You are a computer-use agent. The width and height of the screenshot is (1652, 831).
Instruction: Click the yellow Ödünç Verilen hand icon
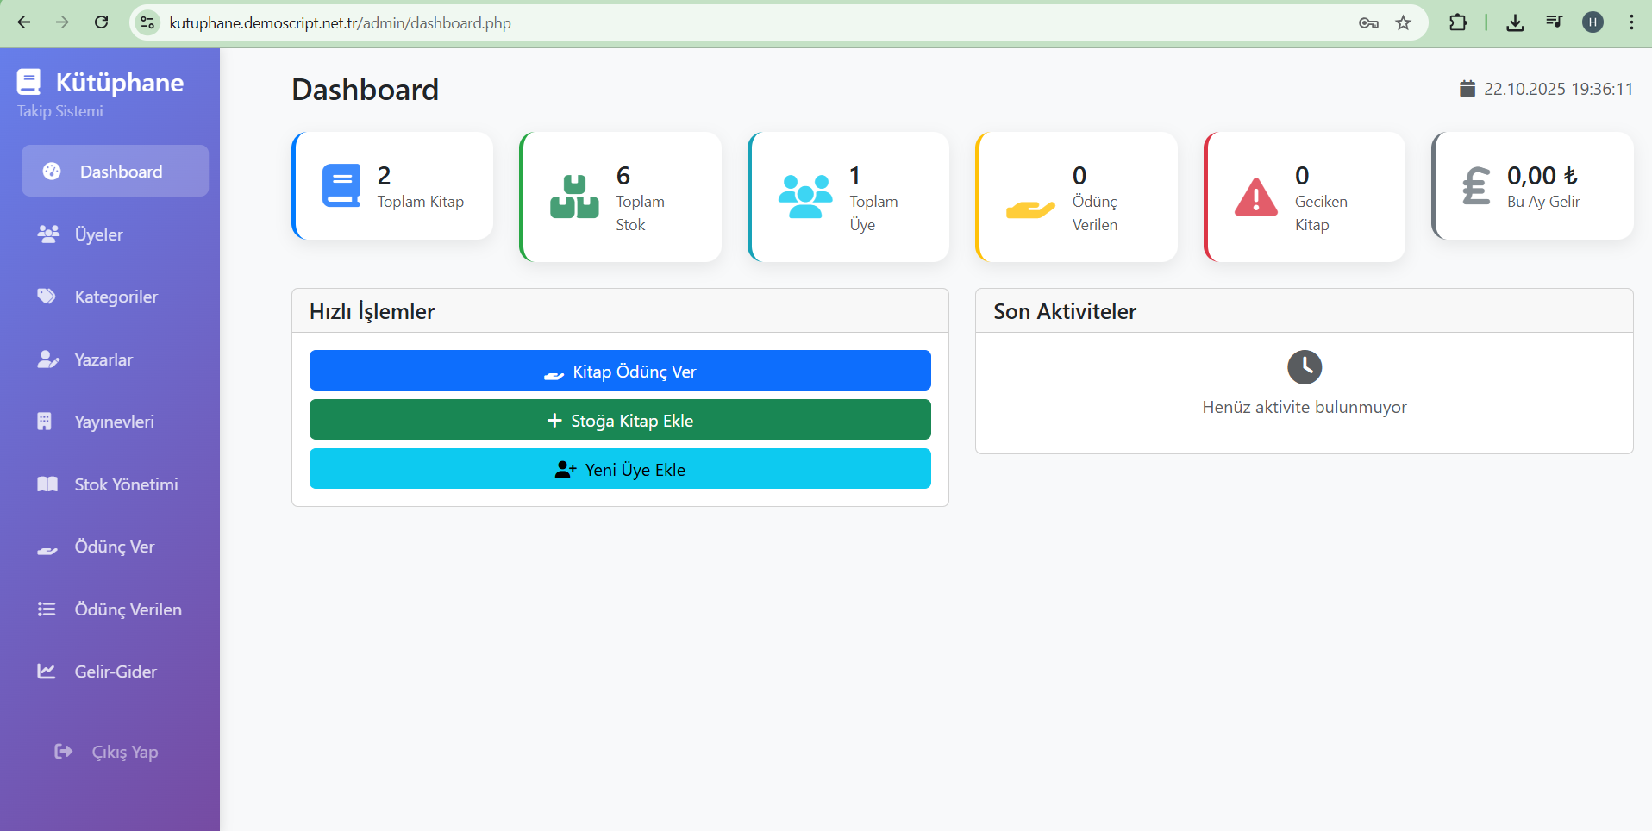click(1030, 209)
